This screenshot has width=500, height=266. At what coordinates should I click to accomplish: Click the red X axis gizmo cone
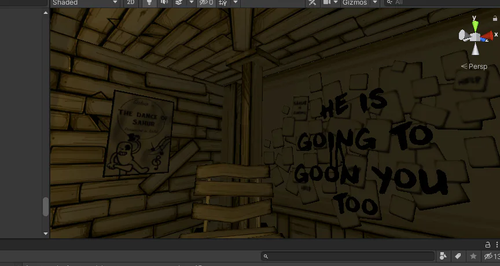pos(487,35)
